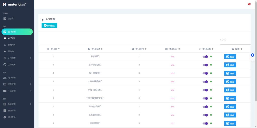Click the 接口管理 sidebar icon

(5, 32)
